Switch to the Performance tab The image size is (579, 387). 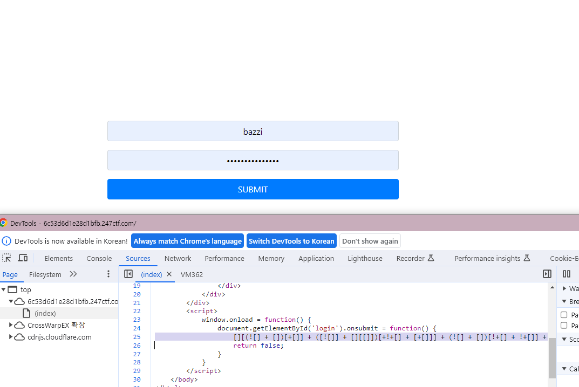pyautogui.click(x=224, y=258)
